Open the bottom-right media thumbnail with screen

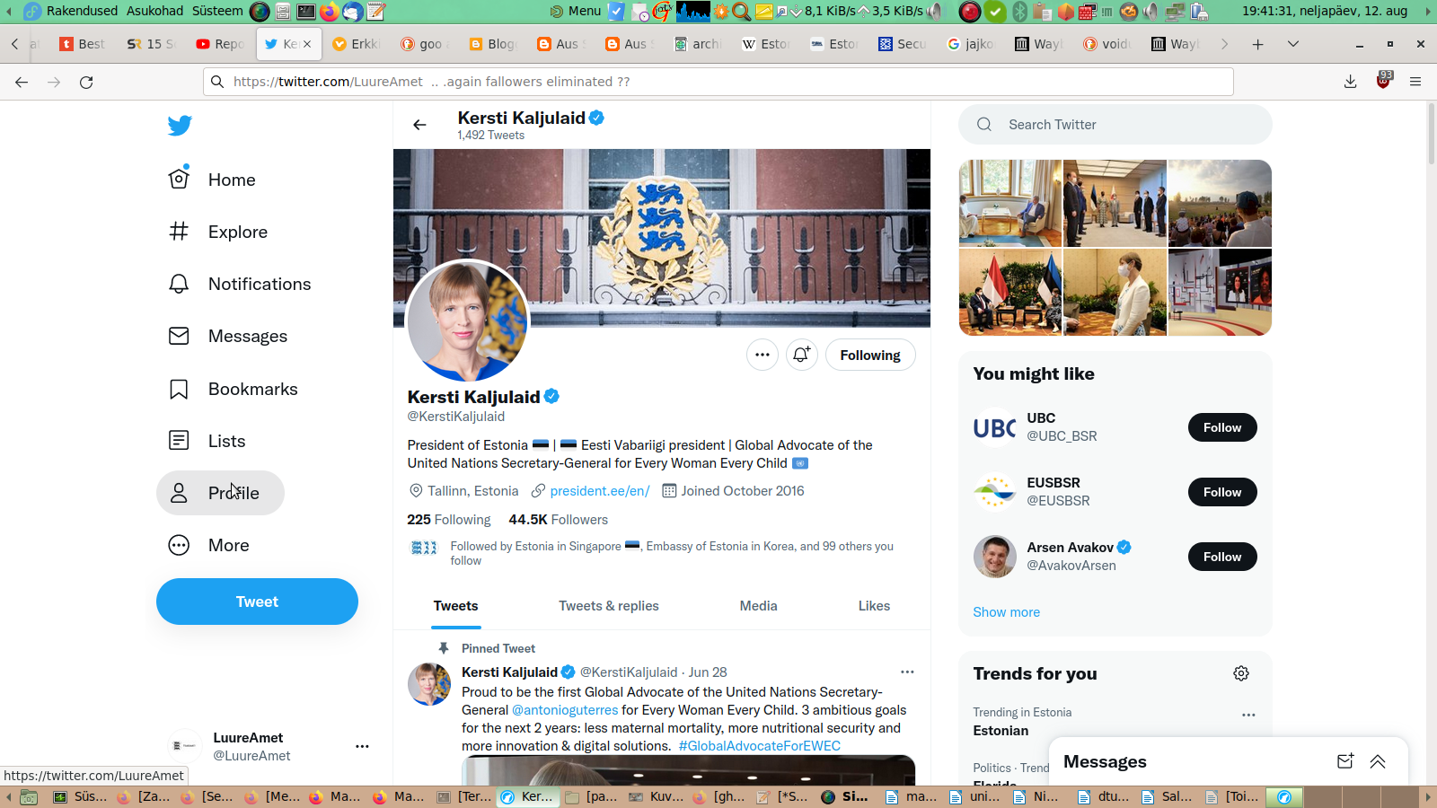coord(1220,293)
